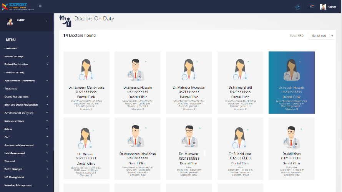Go to Treatment in the sidebar
The height and width of the screenshot is (192, 342).
tap(11, 89)
